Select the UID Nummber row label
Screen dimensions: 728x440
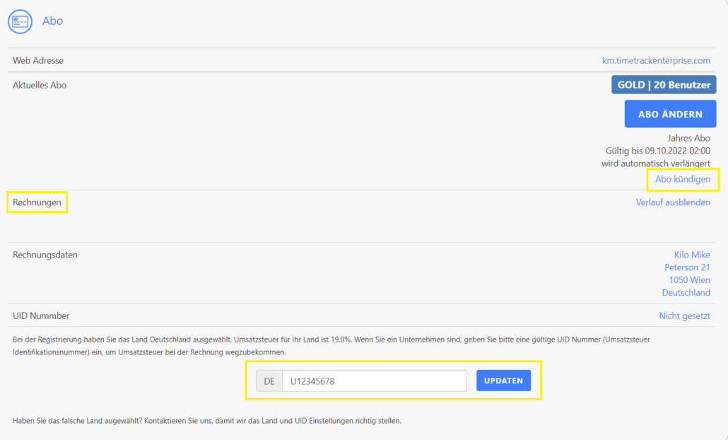coord(41,316)
